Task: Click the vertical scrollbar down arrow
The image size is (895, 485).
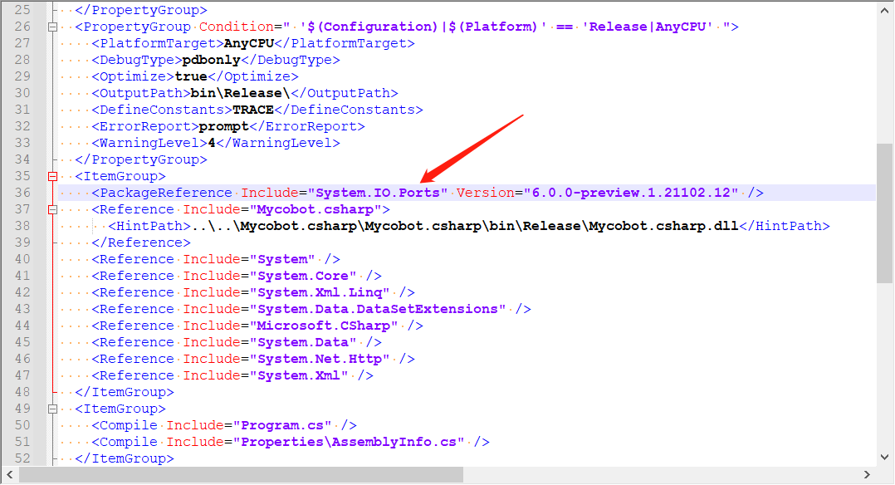Action: (885, 457)
